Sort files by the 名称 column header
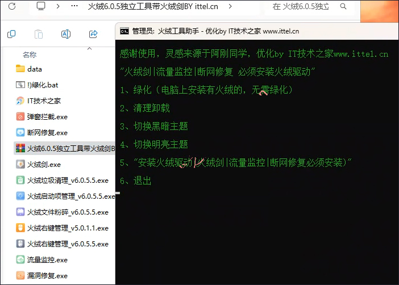 pyautogui.click(x=30, y=55)
